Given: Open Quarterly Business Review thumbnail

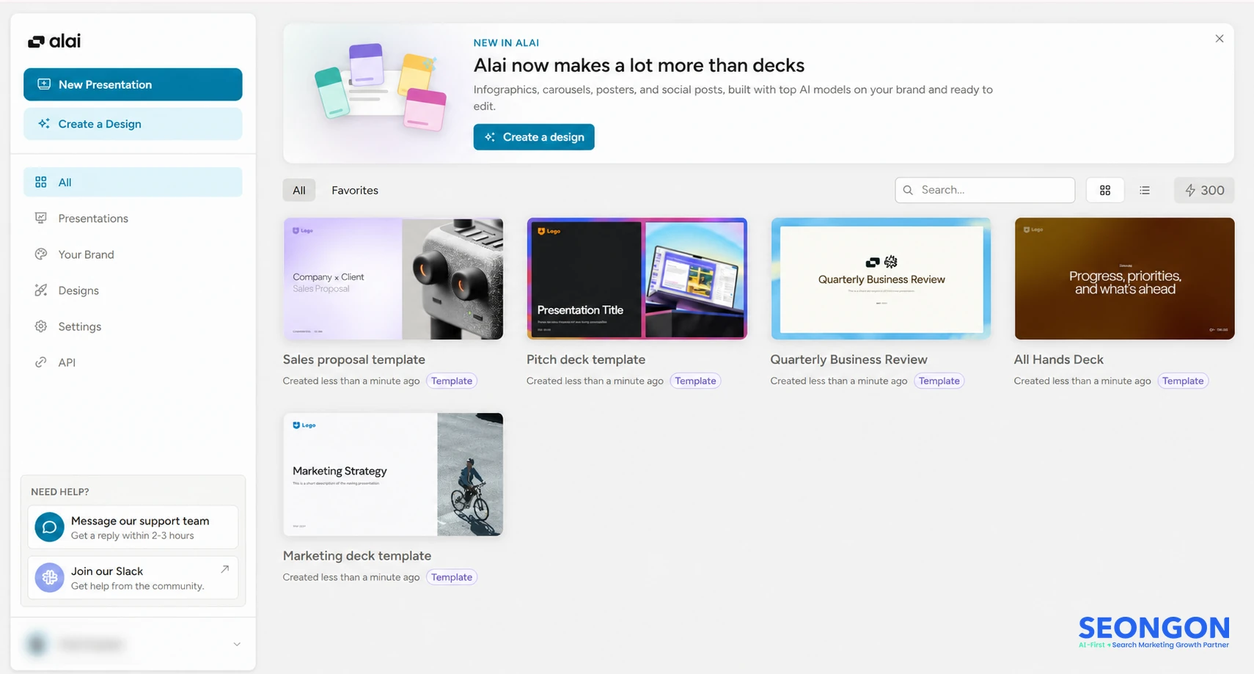Looking at the screenshot, I should click(x=881, y=279).
